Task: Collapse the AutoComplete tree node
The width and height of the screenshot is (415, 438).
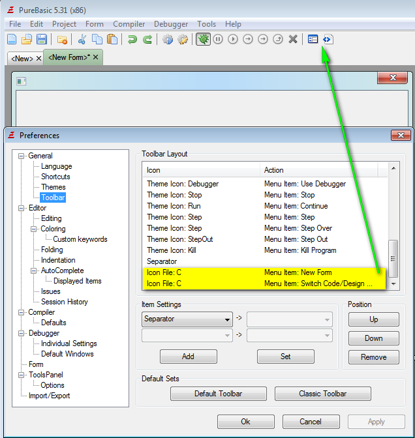Action: coord(33,270)
